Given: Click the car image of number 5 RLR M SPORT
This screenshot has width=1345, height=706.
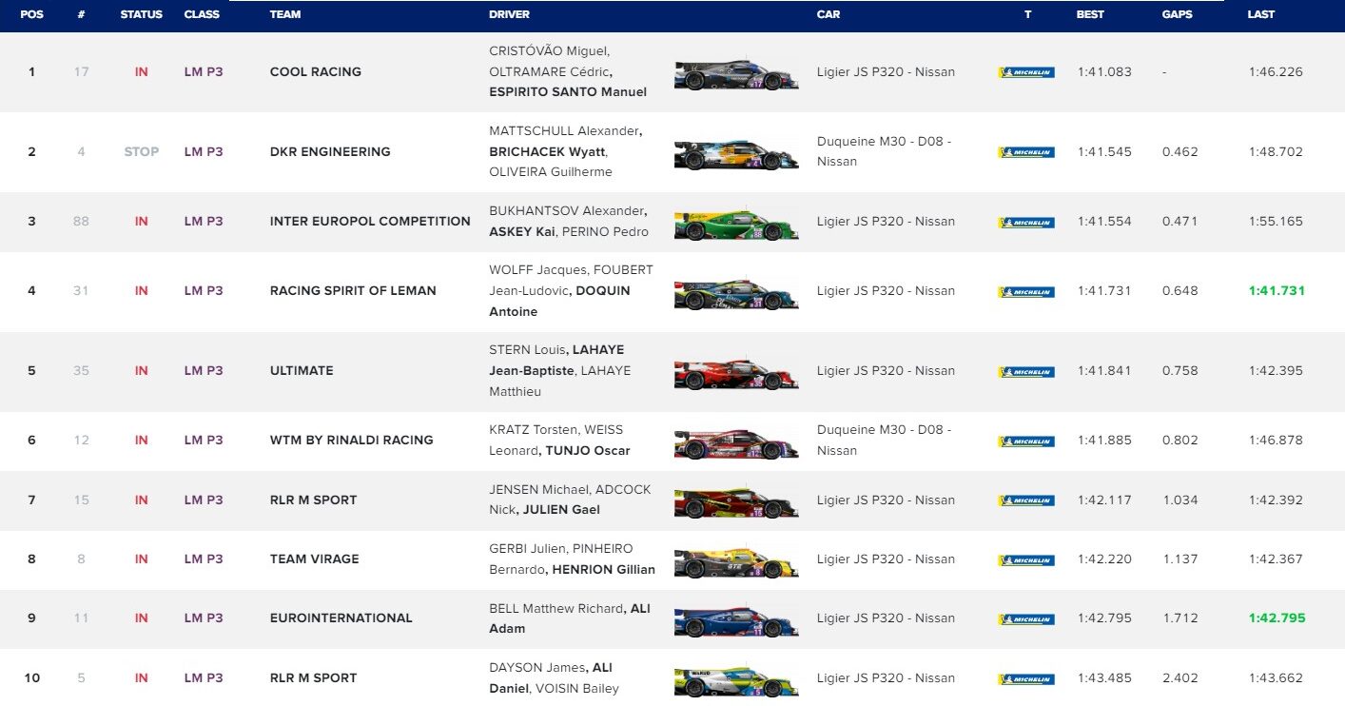Looking at the screenshot, I should coord(736,682).
